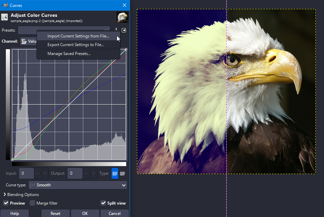Viewport: 324px width, 217px height.
Task: Click the Adjust Color Curves tool icon
Action: (4, 17)
